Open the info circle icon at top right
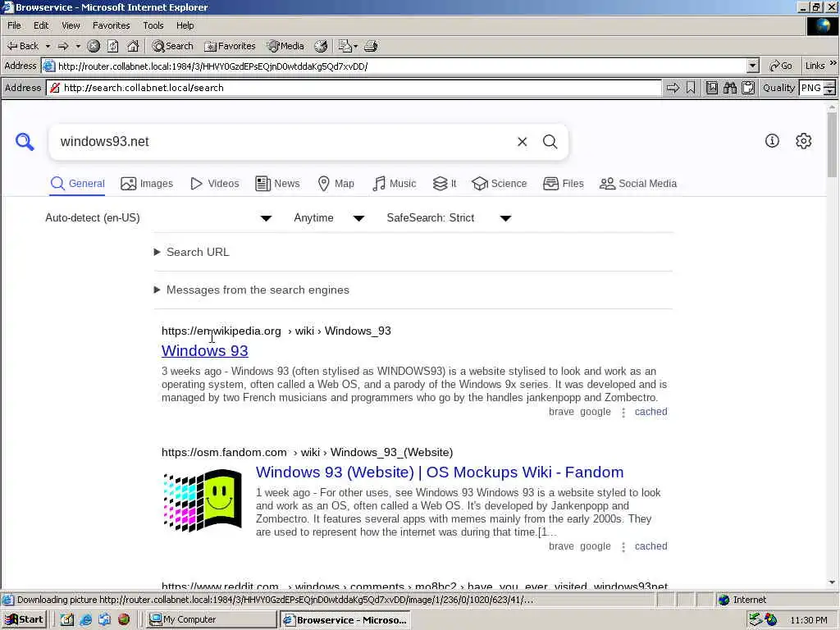This screenshot has height=630, width=840. [x=772, y=141]
